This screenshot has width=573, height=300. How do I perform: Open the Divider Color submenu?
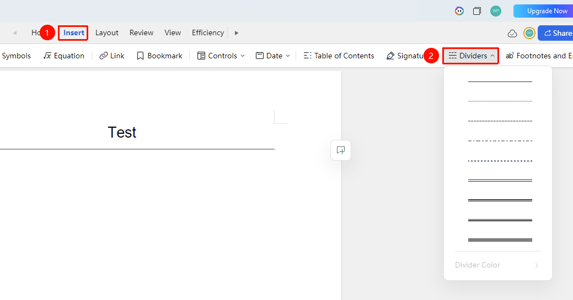(x=497, y=265)
